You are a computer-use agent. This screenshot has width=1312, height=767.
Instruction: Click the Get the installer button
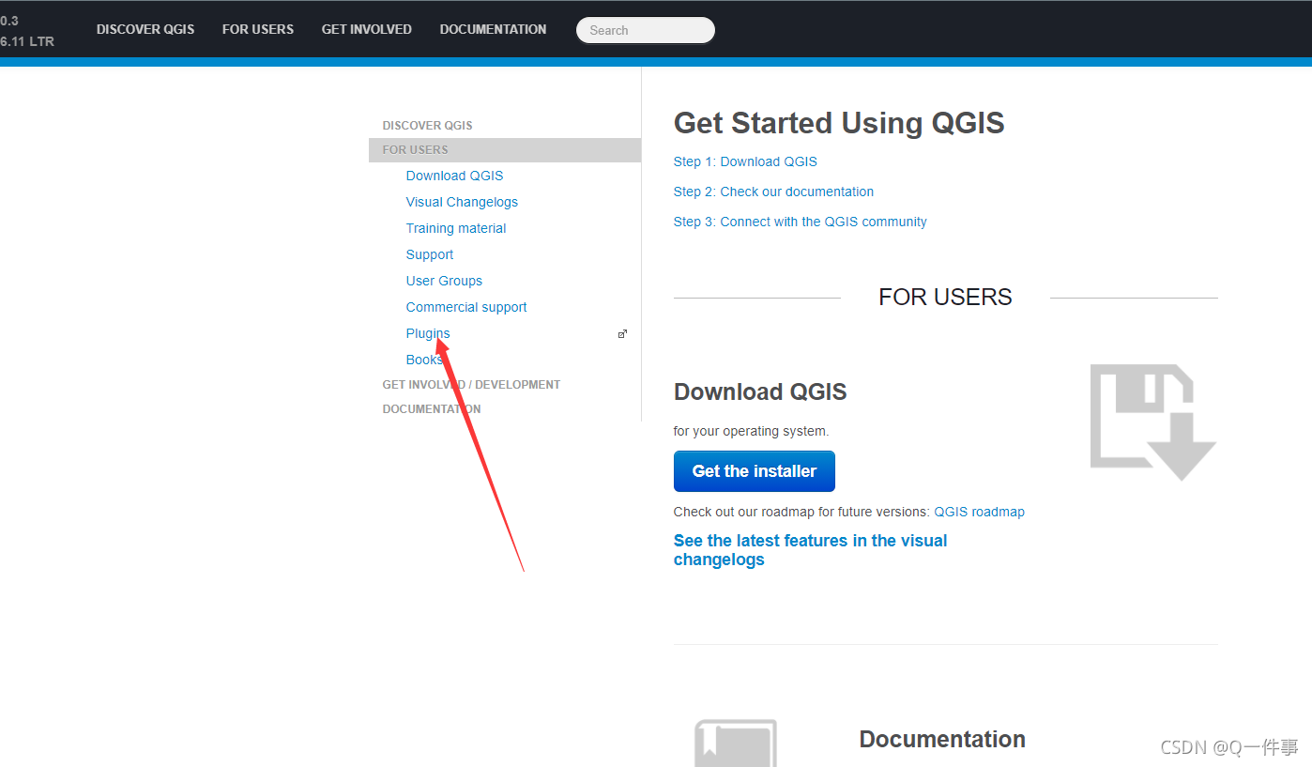(755, 471)
